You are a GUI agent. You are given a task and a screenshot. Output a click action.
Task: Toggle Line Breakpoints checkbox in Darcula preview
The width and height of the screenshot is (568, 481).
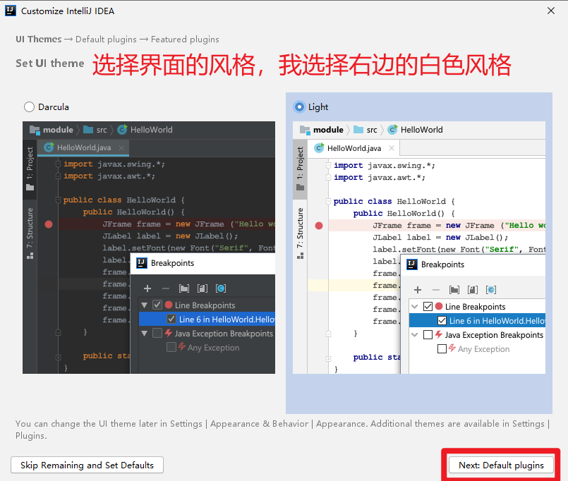(x=157, y=305)
